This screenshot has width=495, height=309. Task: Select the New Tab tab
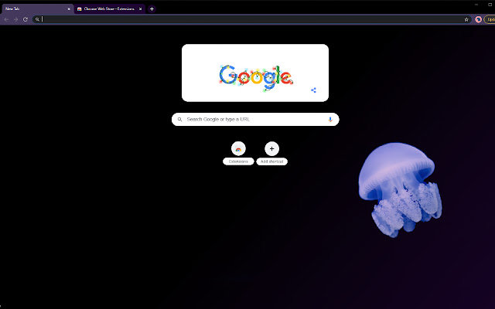point(31,8)
